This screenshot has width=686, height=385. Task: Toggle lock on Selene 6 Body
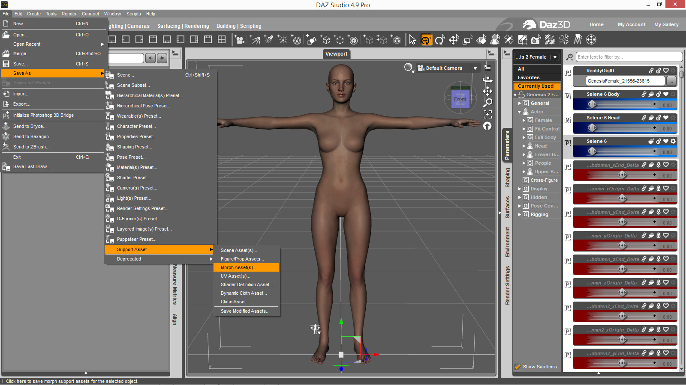[659, 94]
